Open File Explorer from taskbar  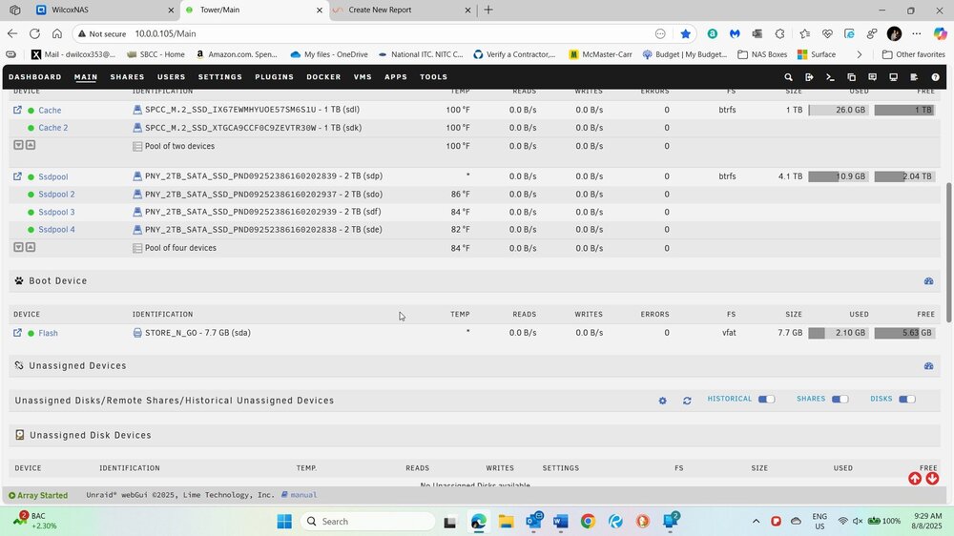[507, 522]
